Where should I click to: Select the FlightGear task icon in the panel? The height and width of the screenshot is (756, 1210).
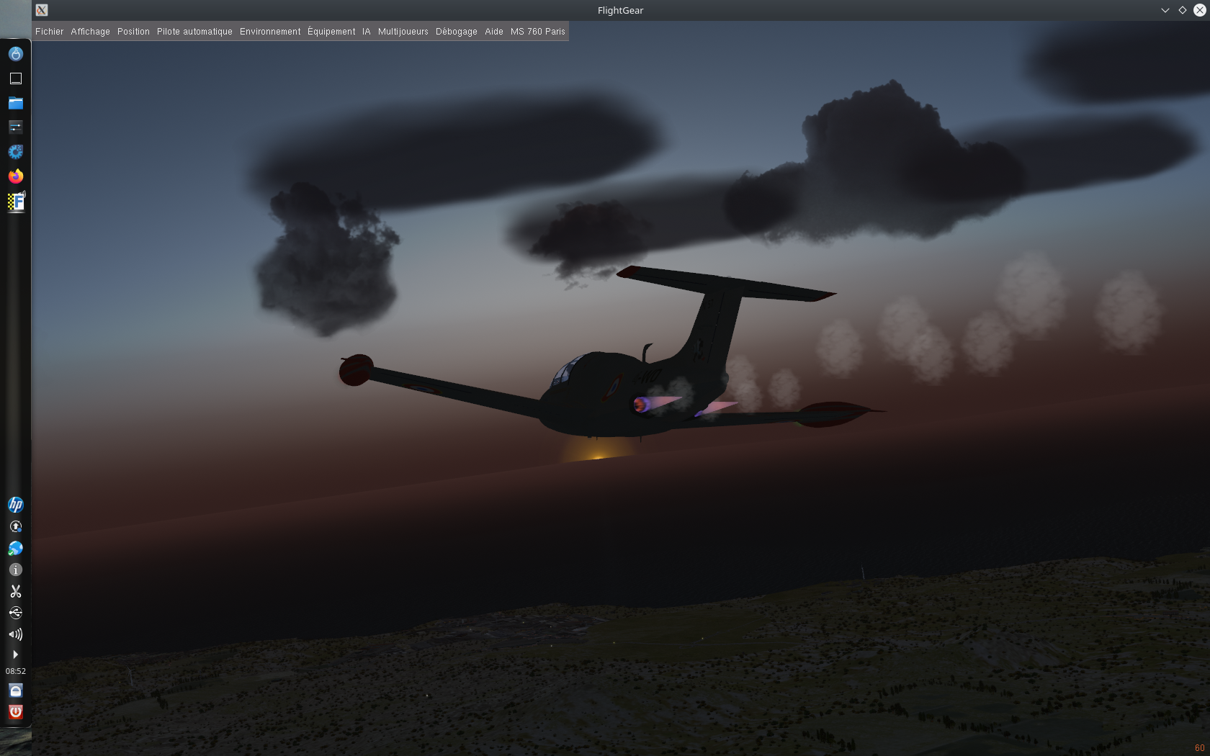coord(16,201)
